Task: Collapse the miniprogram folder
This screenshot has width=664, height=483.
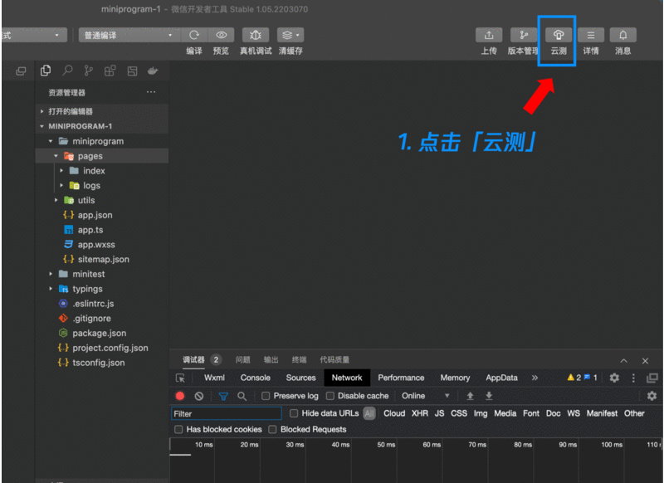Action: tap(51, 141)
